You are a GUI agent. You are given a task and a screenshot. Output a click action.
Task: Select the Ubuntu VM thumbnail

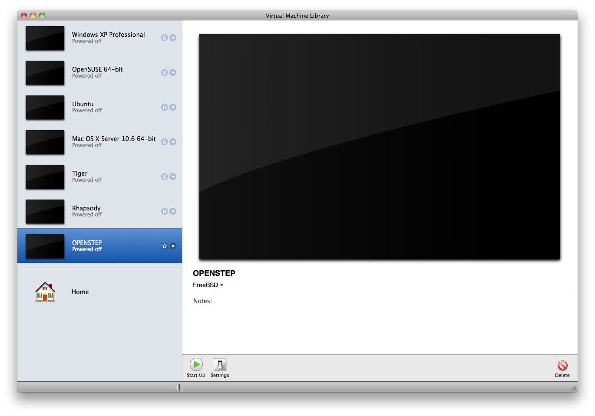pyautogui.click(x=45, y=108)
